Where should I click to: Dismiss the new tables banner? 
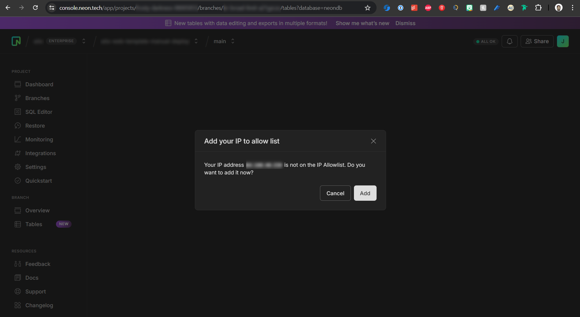(x=405, y=23)
